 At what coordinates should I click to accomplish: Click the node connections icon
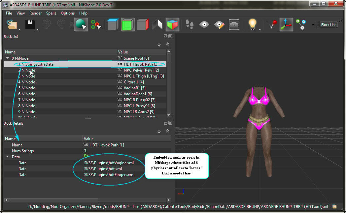pyautogui.click(x=301, y=24)
